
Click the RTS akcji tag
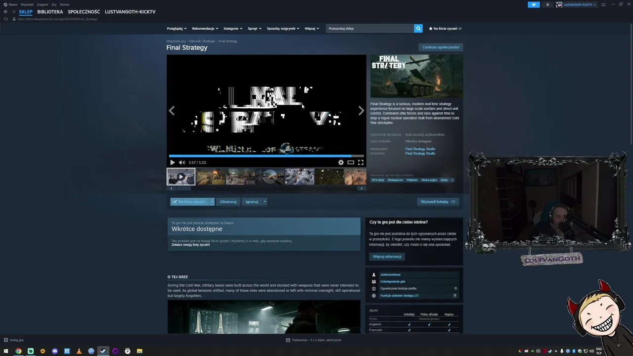coord(378,180)
